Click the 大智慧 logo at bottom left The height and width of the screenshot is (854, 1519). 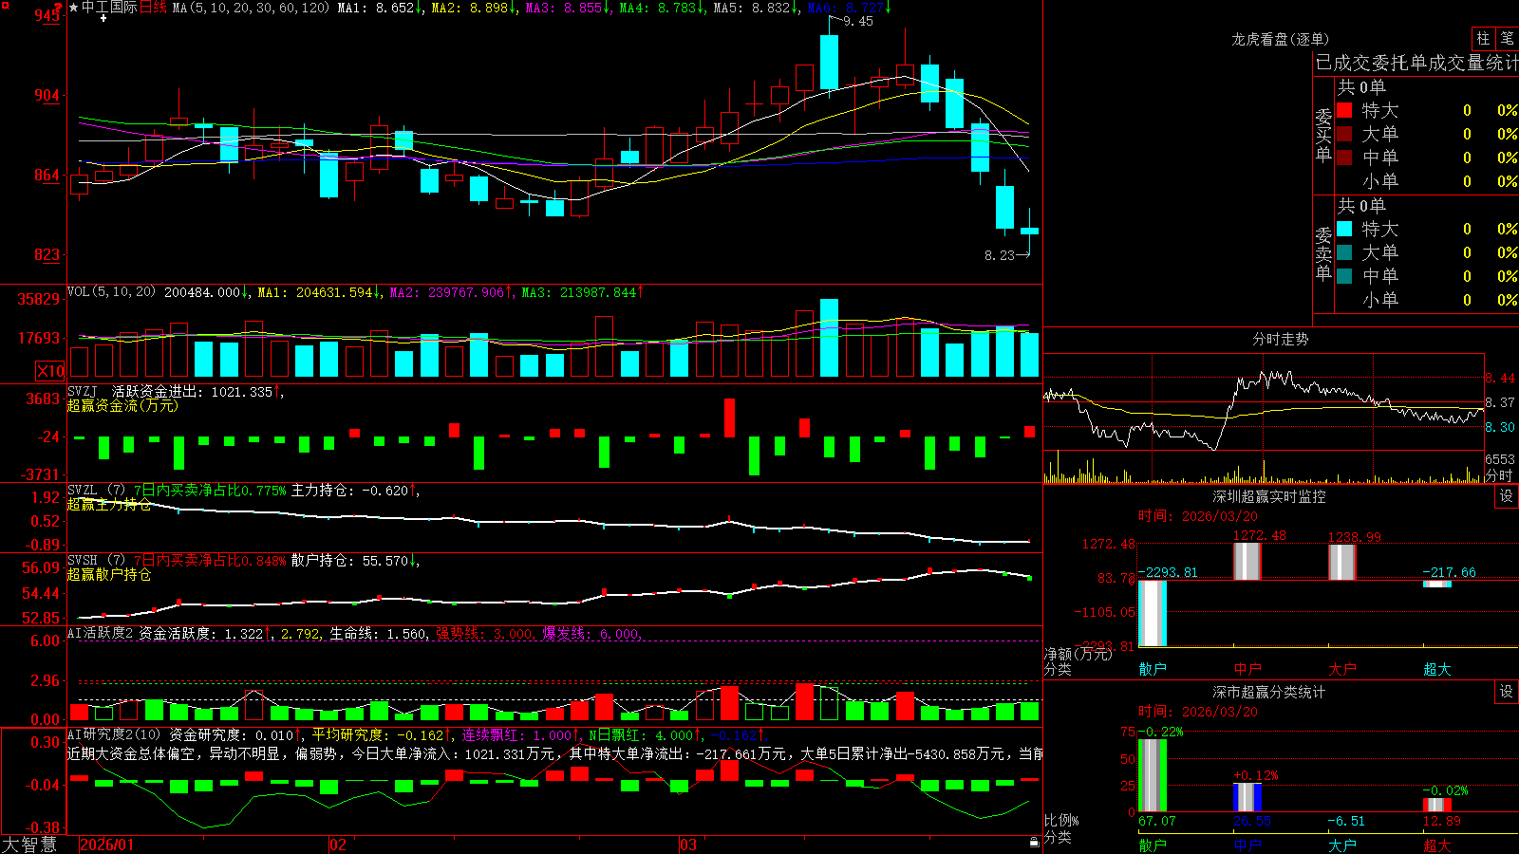coord(29,845)
